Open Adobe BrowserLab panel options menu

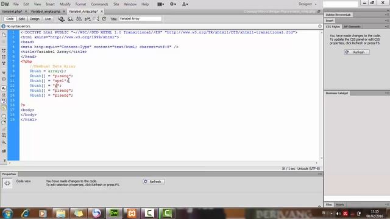click(387, 15)
